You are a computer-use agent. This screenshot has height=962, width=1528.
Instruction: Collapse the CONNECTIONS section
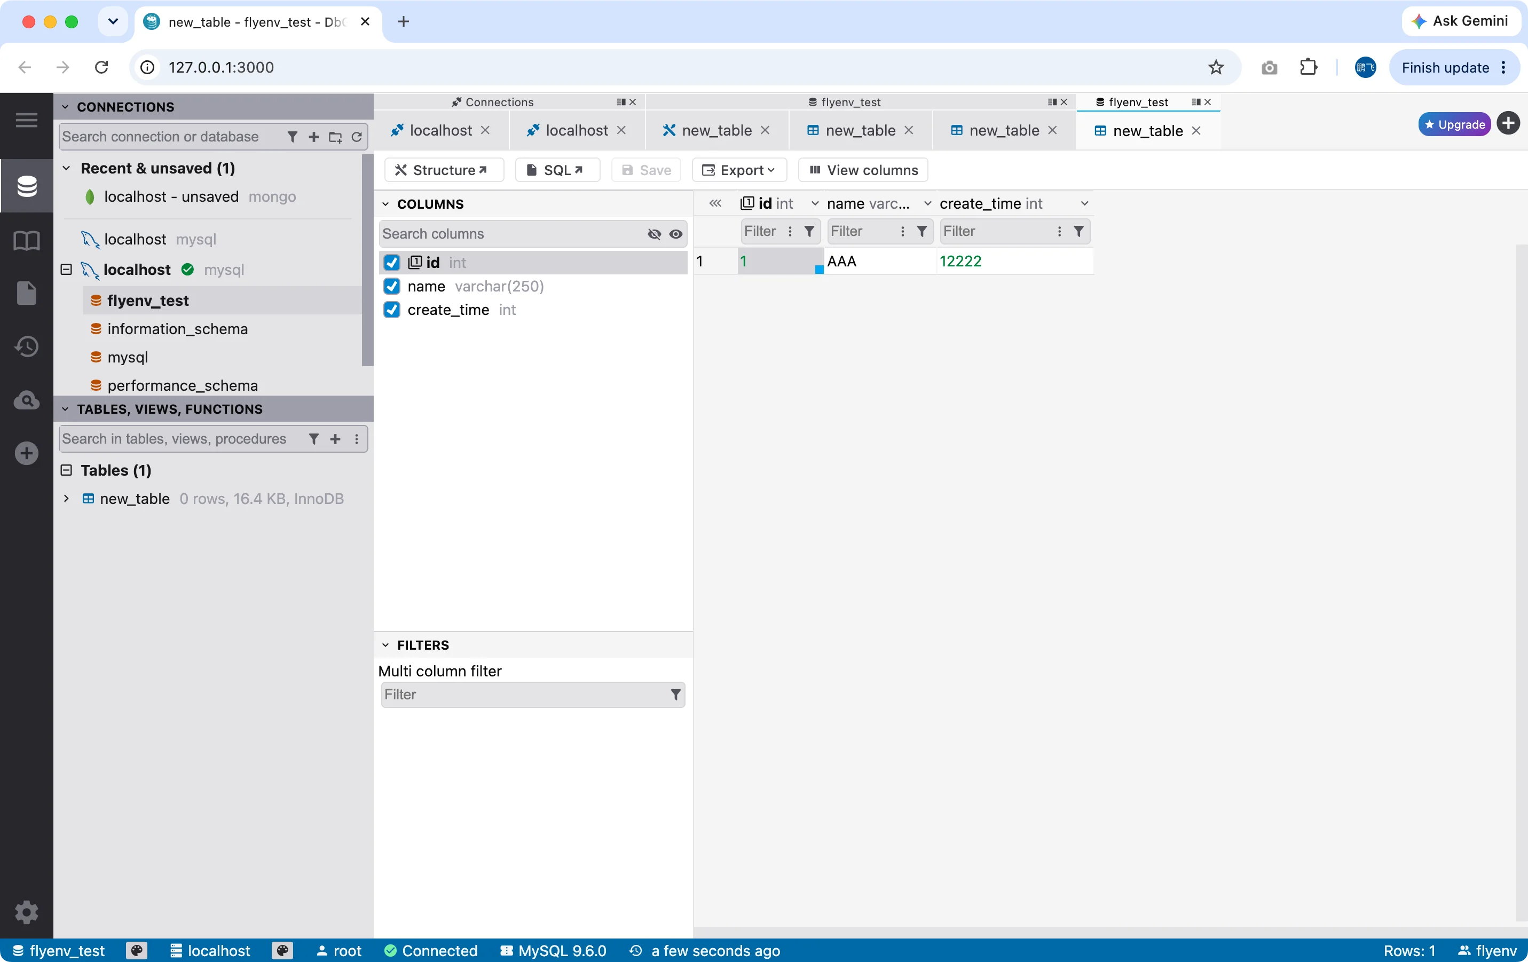(x=65, y=107)
